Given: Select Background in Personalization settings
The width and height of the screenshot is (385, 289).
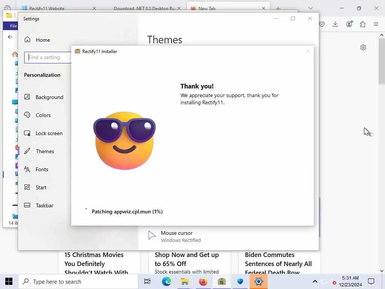Looking at the screenshot, I should point(44,97).
